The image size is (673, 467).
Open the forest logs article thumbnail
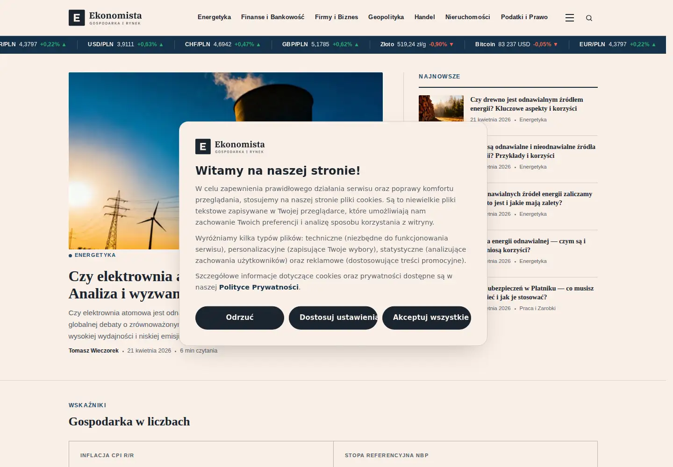[441, 108]
